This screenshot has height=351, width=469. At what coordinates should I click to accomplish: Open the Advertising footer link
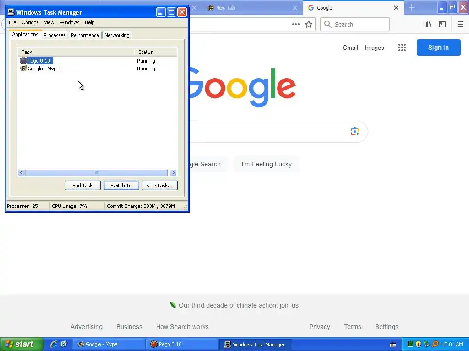point(87,327)
